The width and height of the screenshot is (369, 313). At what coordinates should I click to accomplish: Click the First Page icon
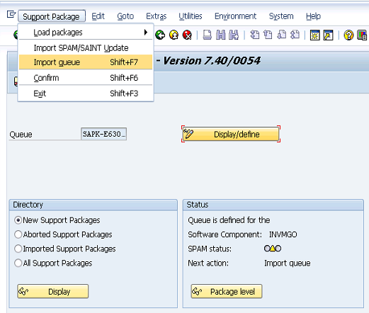(255, 35)
